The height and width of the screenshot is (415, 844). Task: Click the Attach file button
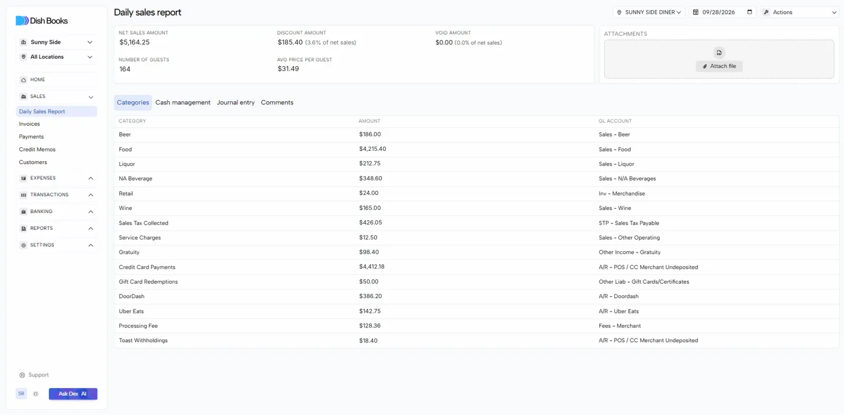[719, 66]
